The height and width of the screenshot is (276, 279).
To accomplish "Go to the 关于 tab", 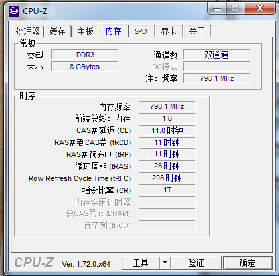I will [x=197, y=31].
